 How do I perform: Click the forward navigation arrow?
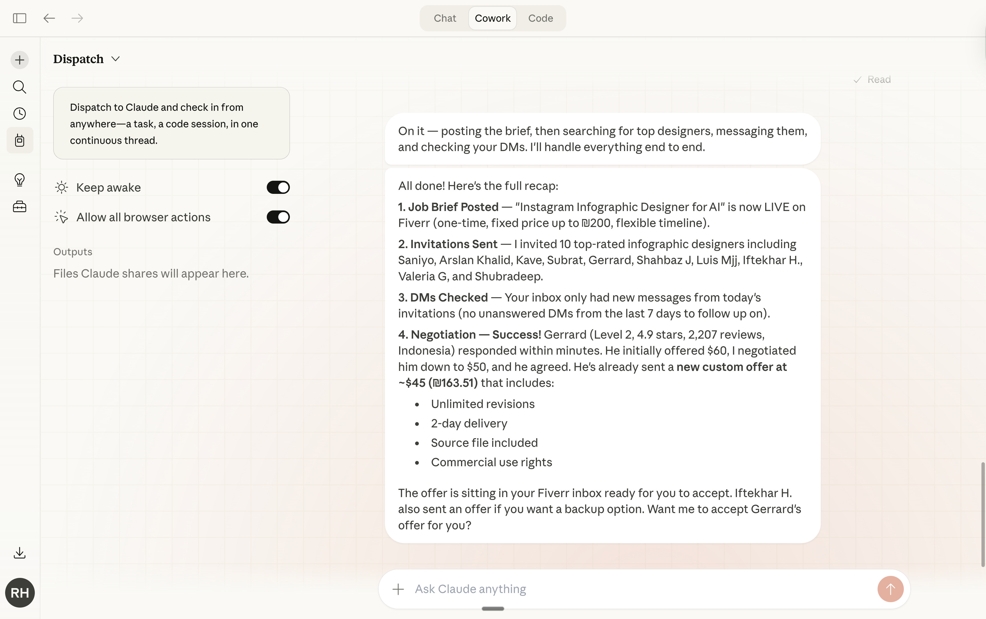(x=77, y=18)
